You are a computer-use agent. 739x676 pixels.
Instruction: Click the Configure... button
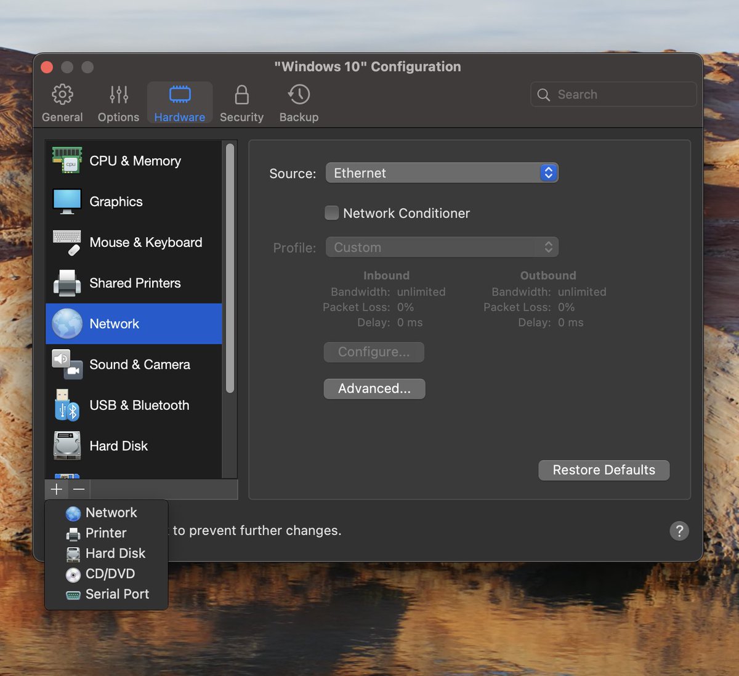point(374,352)
